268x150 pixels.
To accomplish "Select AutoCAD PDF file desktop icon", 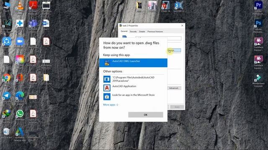I will coord(33,61).
